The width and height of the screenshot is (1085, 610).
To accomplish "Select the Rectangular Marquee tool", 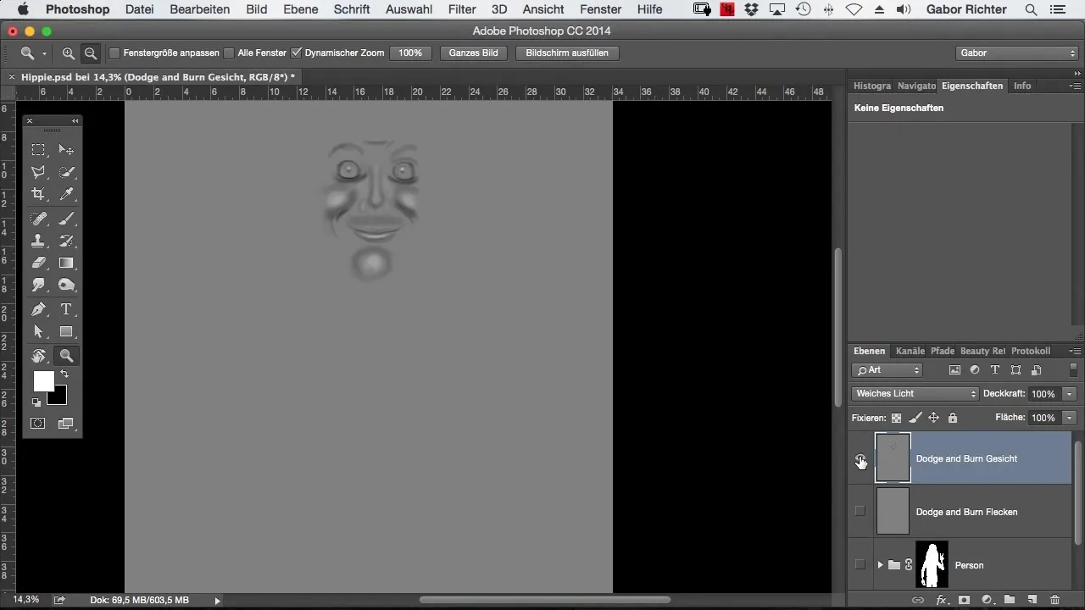I will (38, 149).
